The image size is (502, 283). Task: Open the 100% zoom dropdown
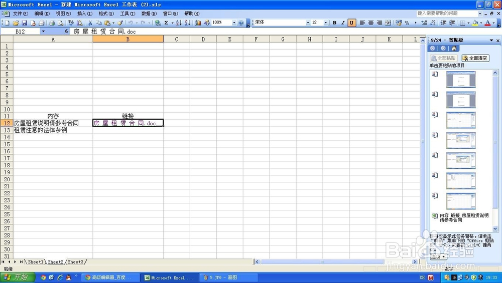[234, 23]
